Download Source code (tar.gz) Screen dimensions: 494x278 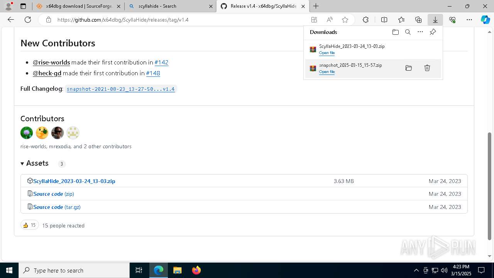pyautogui.click(x=57, y=207)
